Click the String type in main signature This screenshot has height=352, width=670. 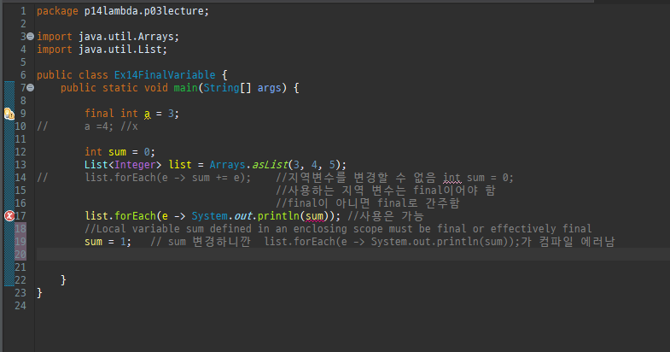[x=221, y=88]
